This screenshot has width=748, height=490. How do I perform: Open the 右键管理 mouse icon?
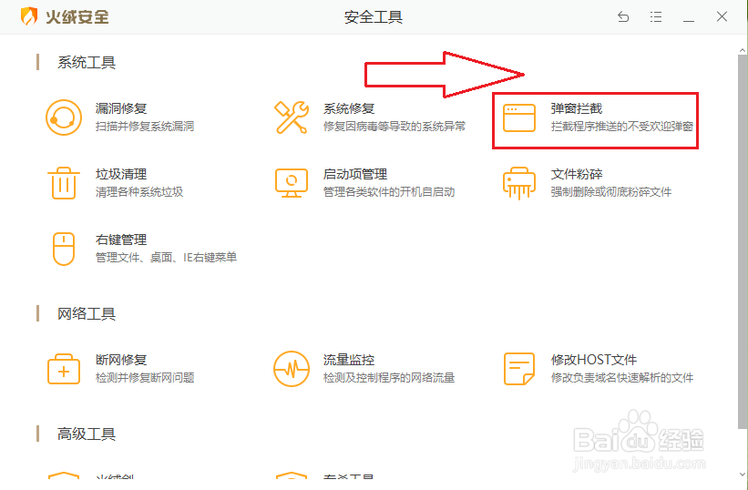pos(64,249)
